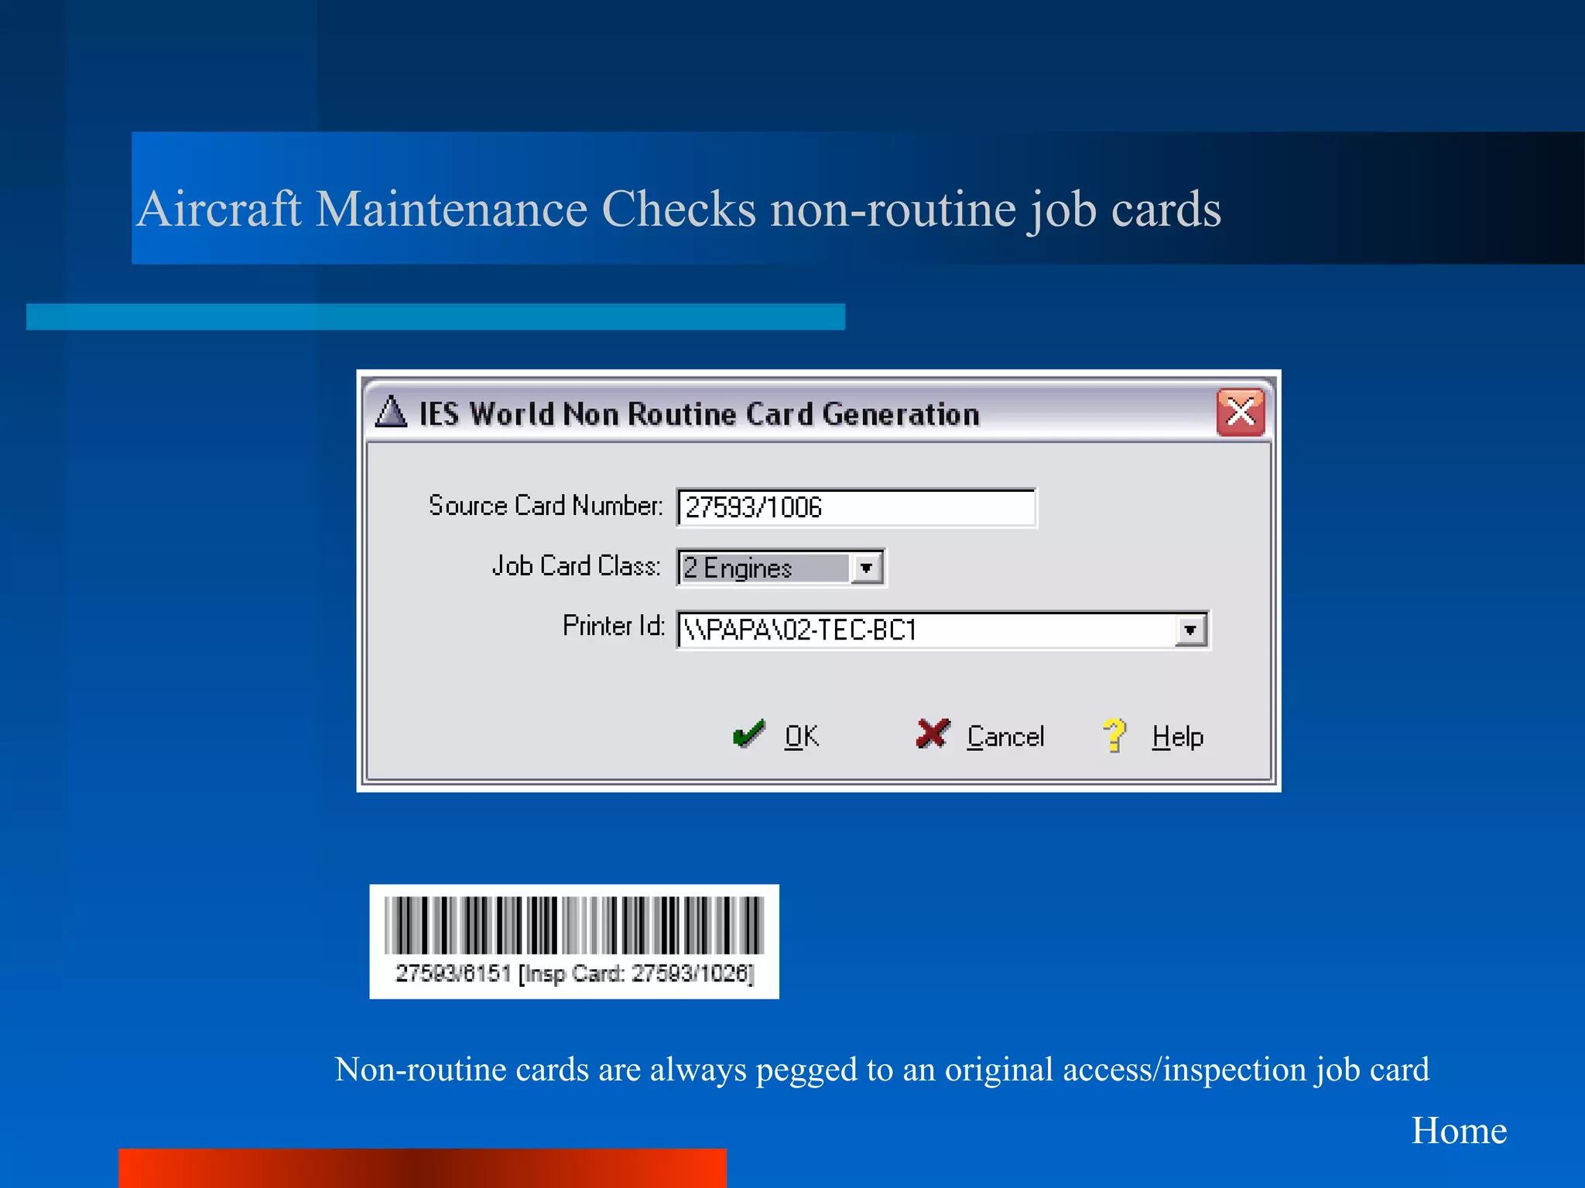1585x1188 pixels.
Task: Open Help from the dialog
Action: (1178, 737)
